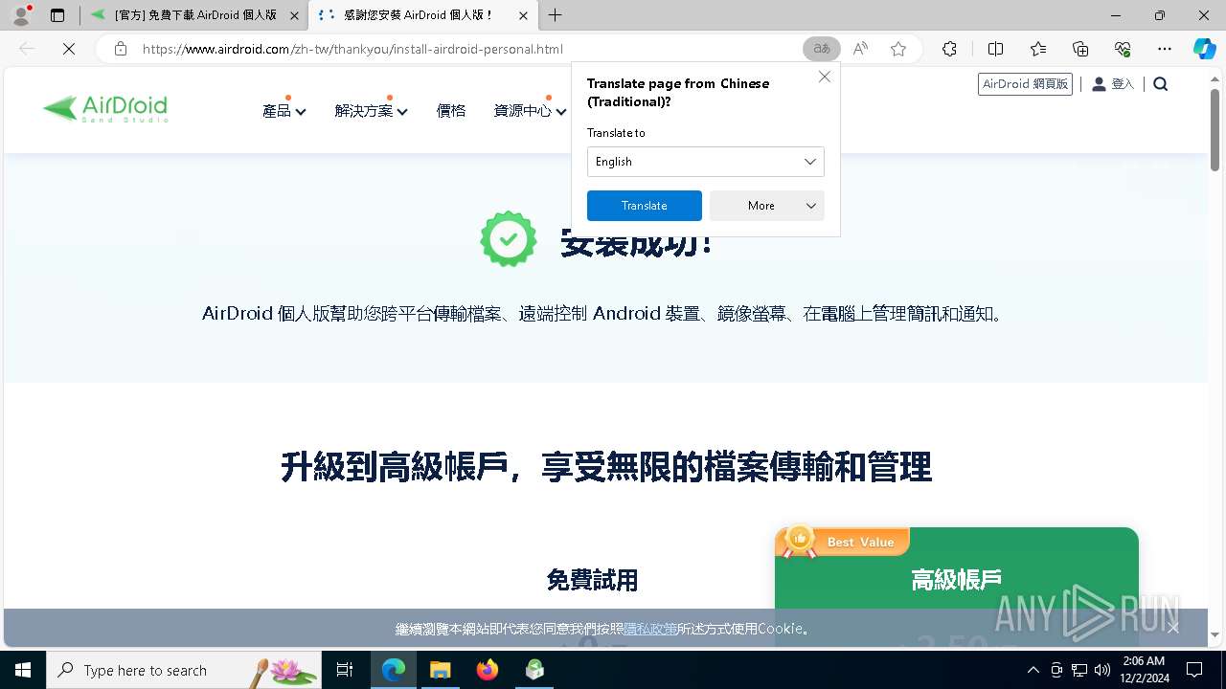Expand the 產品 navigation menu
The height and width of the screenshot is (689, 1226).
284,111
